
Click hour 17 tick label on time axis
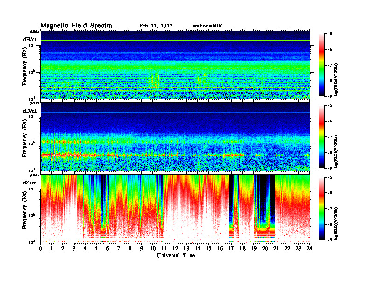231,249
